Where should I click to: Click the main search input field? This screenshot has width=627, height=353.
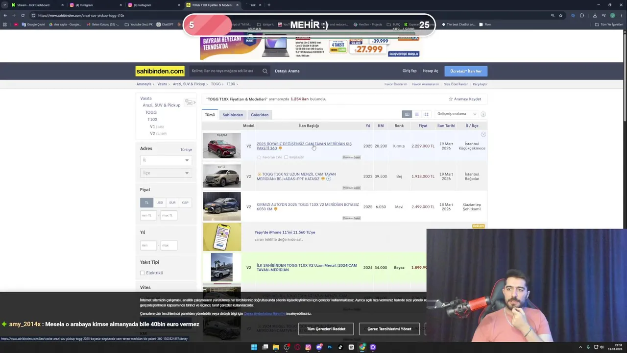pyautogui.click(x=225, y=71)
